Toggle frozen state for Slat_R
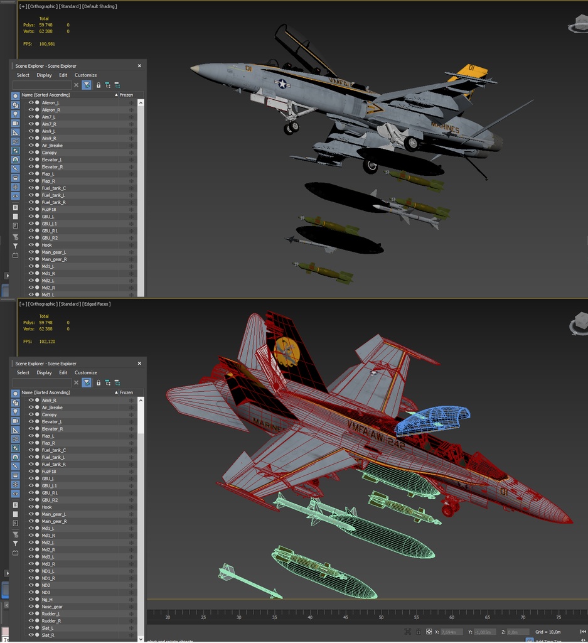The image size is (588, 643). pos(131,635)
